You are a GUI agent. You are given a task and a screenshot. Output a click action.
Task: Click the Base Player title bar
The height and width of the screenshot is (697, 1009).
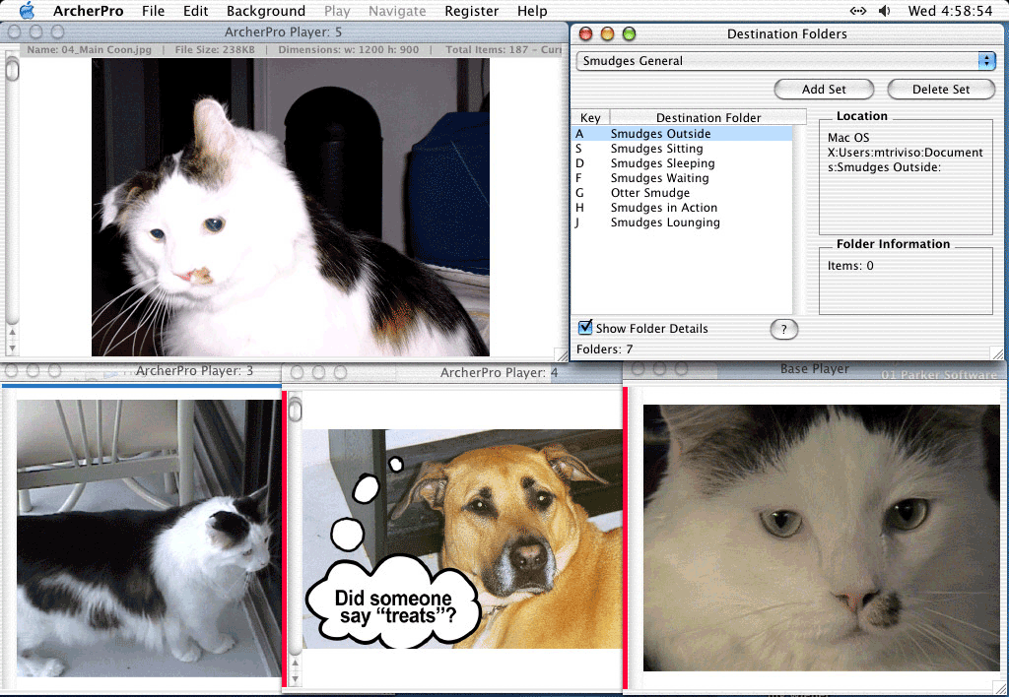click(x=815, y=369)
